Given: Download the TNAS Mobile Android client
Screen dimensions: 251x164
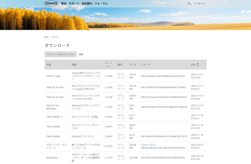Looking at the screenshot, I should pos(121,136).
